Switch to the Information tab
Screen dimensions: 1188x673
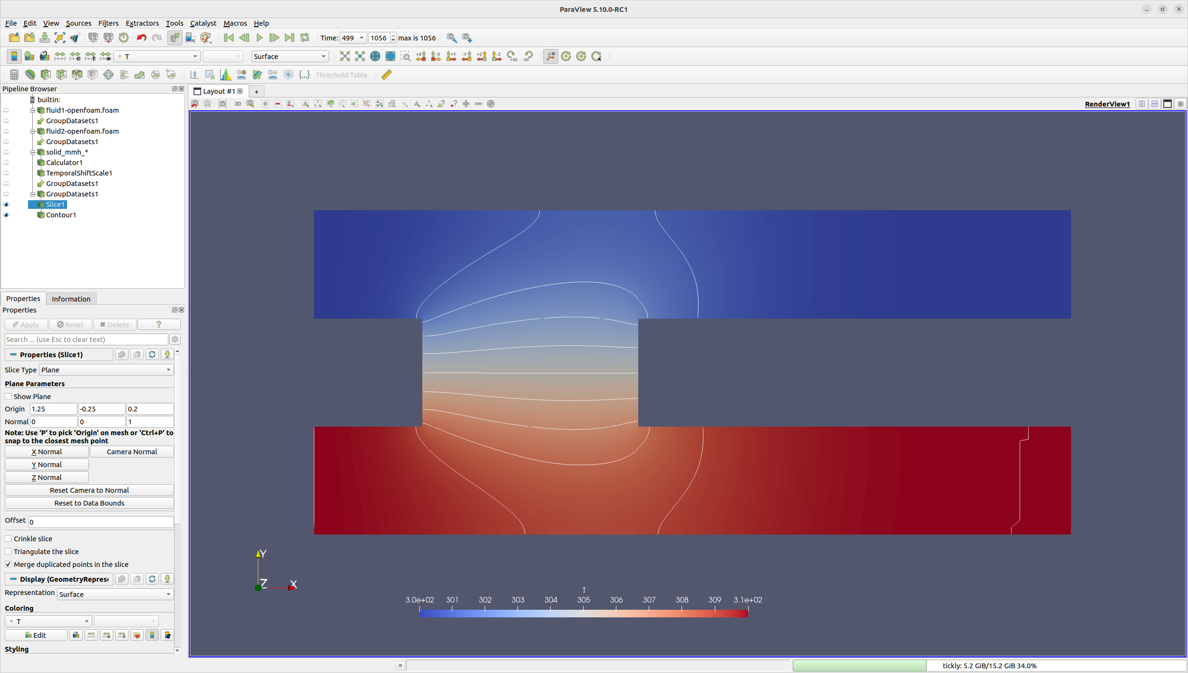click(x=71, y=299)
